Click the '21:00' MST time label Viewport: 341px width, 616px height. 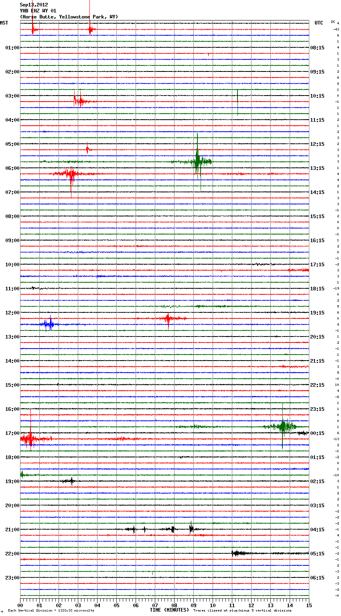[12, 530]
